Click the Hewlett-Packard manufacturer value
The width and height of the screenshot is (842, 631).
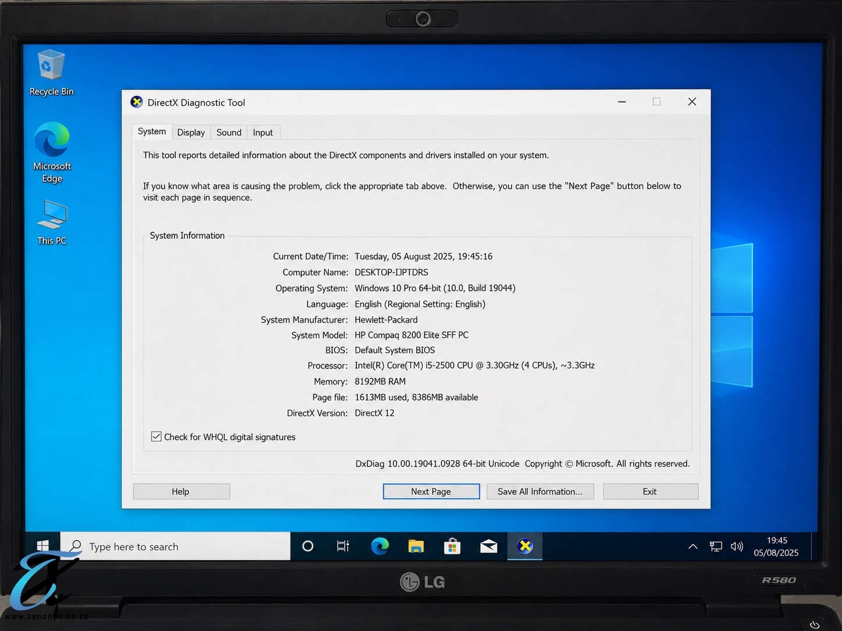tap(386, 320)
